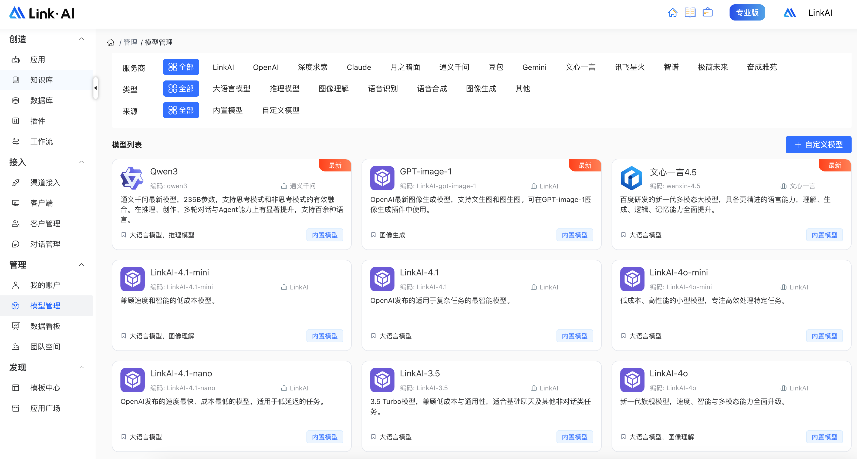This screenshot has width=857, height=459.
Task: Click 管理 in the breadcrumb
Action: point(130,43)
